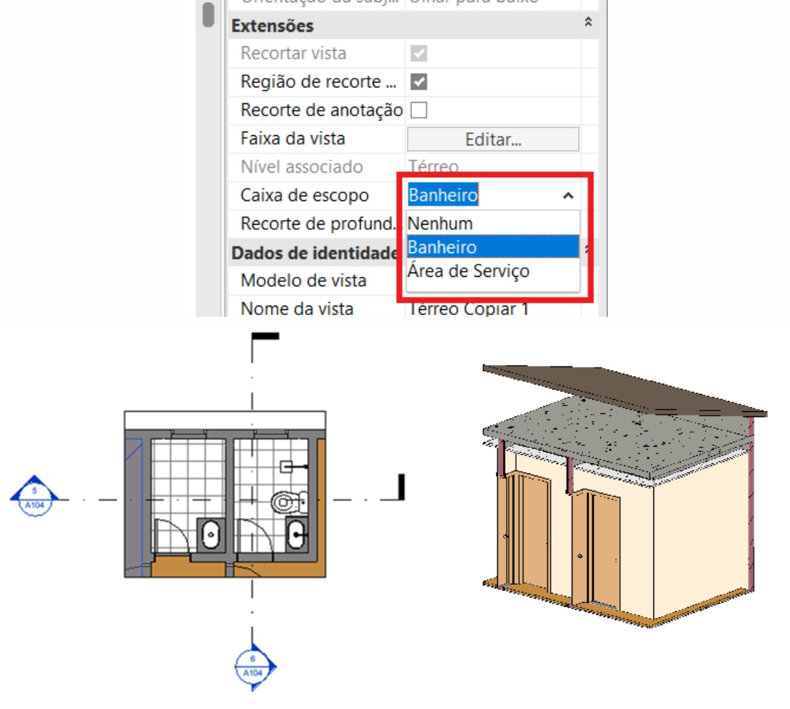Select Nenhum in the scope box list

[493, 223]
